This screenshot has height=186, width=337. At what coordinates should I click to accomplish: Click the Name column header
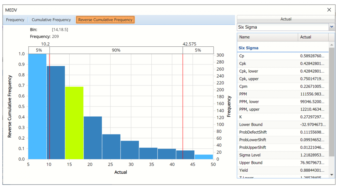point(267,37)
